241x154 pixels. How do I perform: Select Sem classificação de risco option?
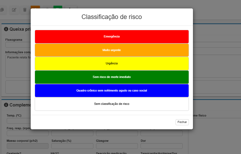(112, 104)
